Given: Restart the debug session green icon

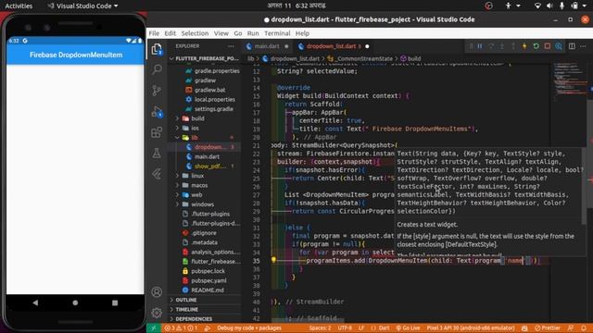Looking at the screenshot, I should [536, 46].
